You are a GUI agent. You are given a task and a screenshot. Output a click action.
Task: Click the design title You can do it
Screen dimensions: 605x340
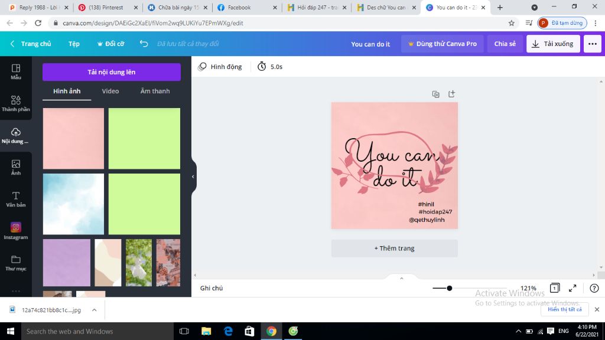coord(370,44)
